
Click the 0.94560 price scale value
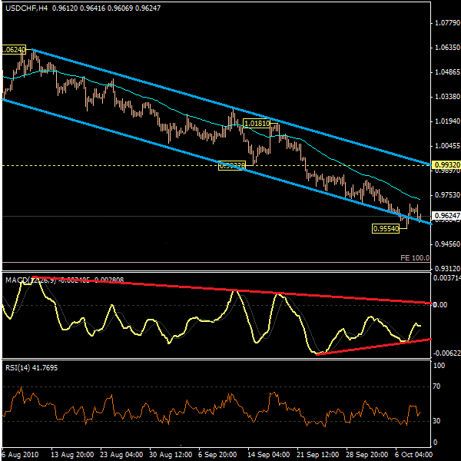pos(447,244)
